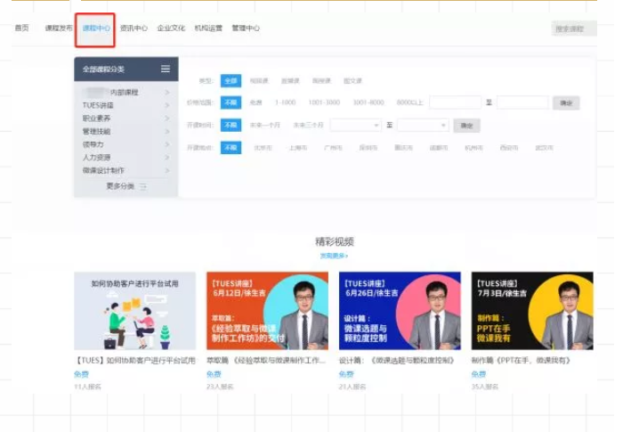Select 全部 in the 类型 filter row

pyautogui.click(x=231, y=80)
